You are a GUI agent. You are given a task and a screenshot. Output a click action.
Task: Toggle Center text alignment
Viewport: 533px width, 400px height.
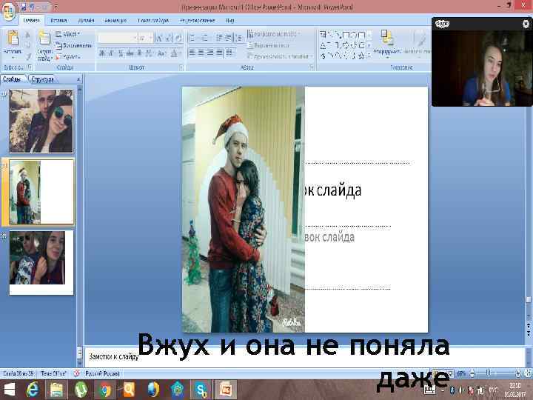click(x=201, y=53)
